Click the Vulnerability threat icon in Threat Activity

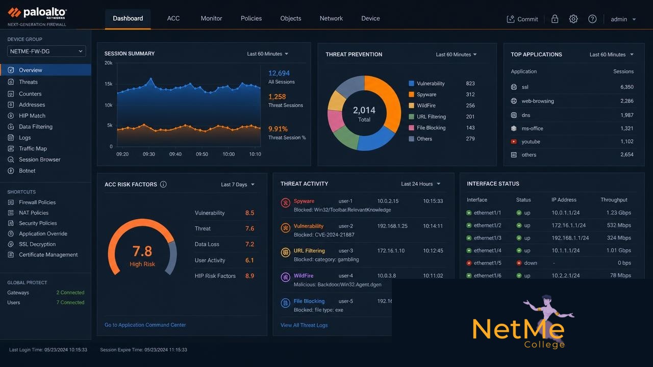285,228
